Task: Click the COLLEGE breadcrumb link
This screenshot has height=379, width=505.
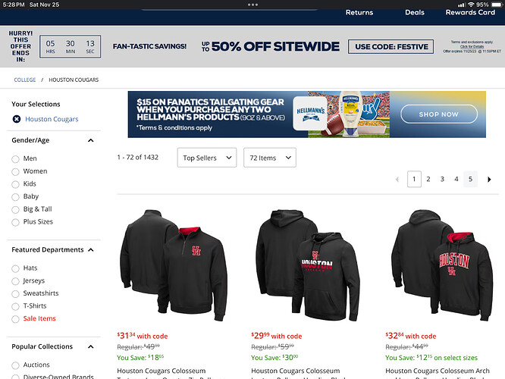Action: 25,80
